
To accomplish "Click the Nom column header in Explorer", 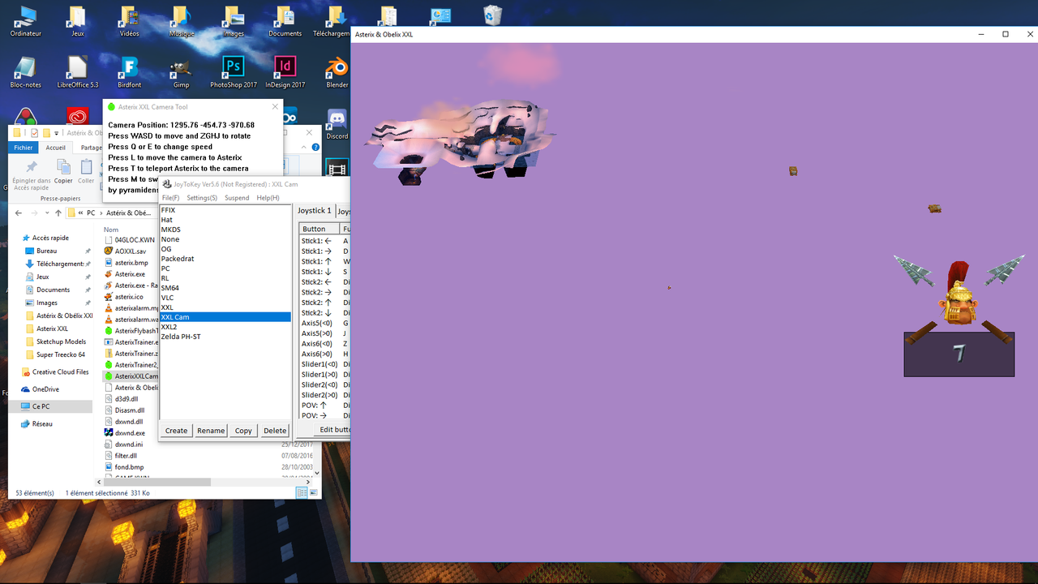I will (x=111, y=230).
